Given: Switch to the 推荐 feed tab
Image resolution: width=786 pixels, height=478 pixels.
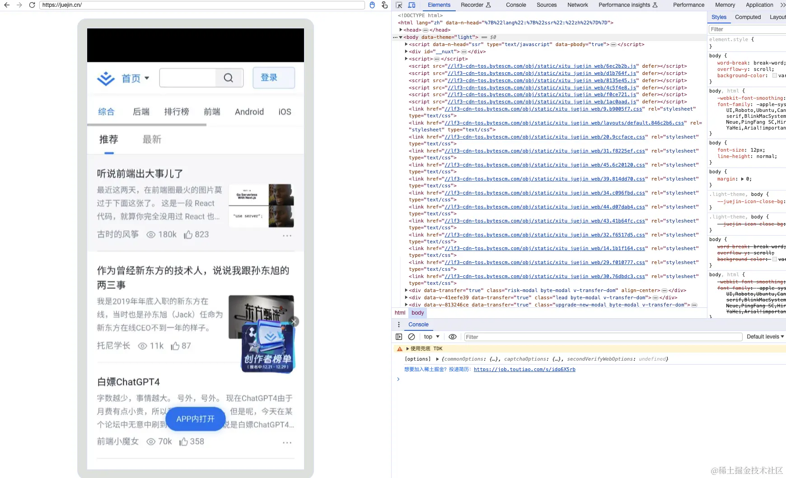Looking at the screenshot, I should (x=109, y=139).
